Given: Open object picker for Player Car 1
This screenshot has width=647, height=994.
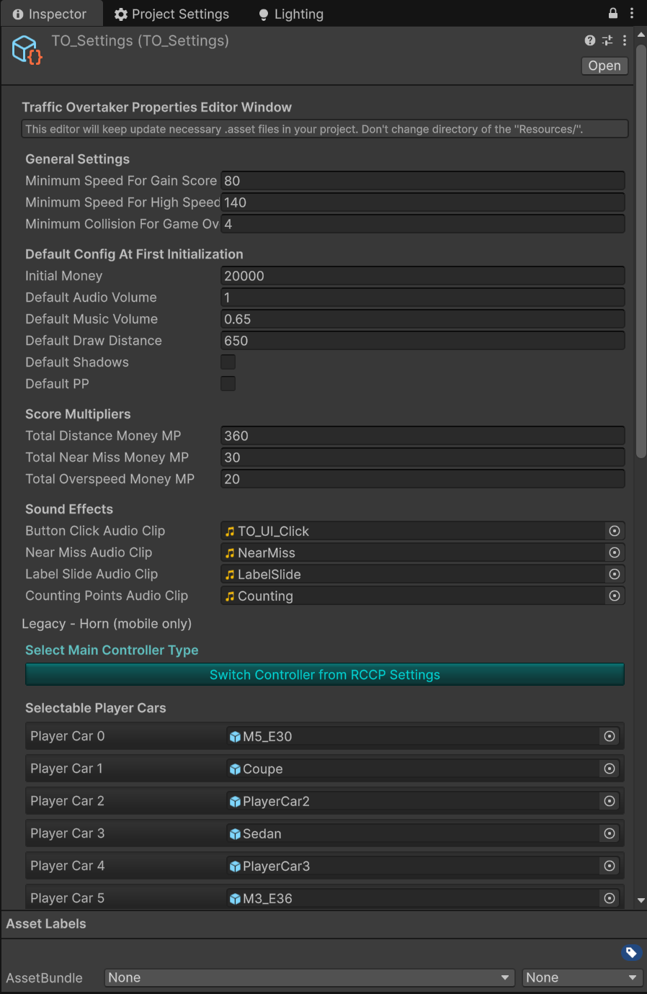Looking at the screenshot, I should tap(610, 769).
